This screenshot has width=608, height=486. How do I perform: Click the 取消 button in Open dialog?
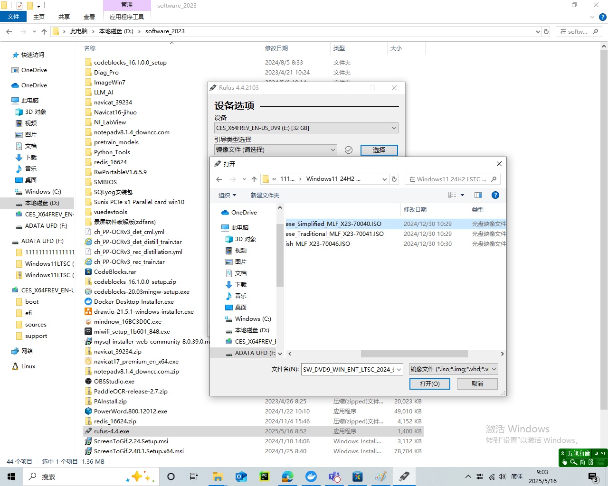(477, 384)
